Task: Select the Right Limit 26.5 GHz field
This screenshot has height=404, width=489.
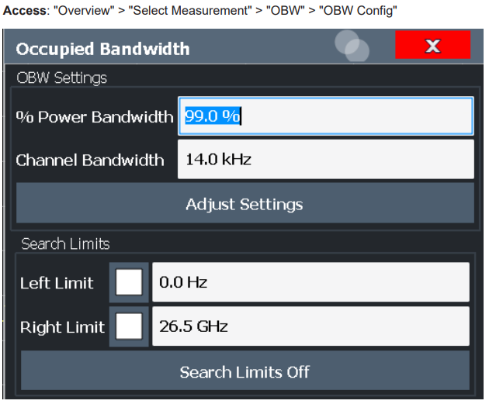Action: tap(310, 326)
